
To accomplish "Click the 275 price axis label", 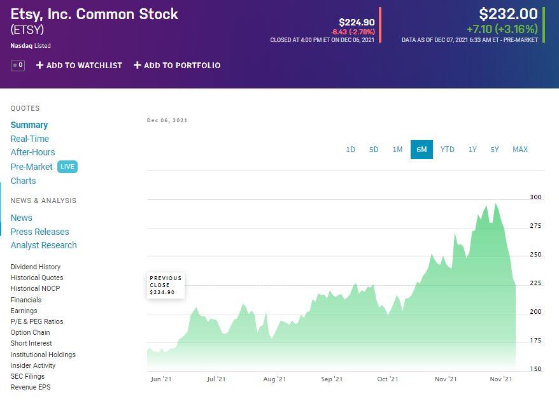I will pos(535,225).
